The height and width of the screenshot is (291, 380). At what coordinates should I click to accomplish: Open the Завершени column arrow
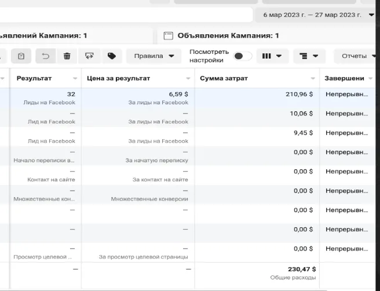coord(370,78)
